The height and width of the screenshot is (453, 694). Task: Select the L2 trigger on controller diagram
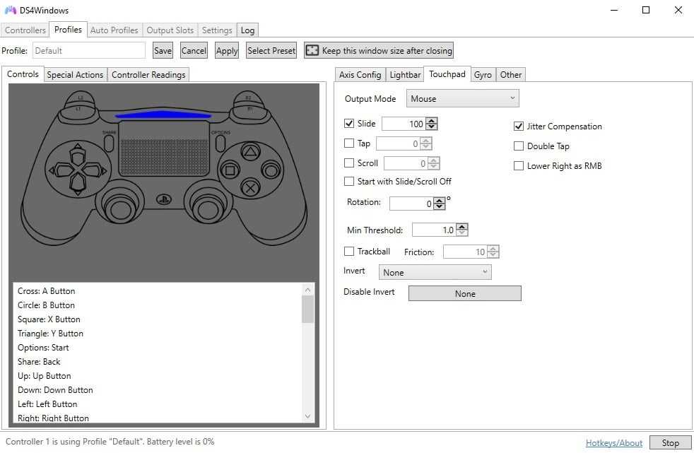(80, 98)
